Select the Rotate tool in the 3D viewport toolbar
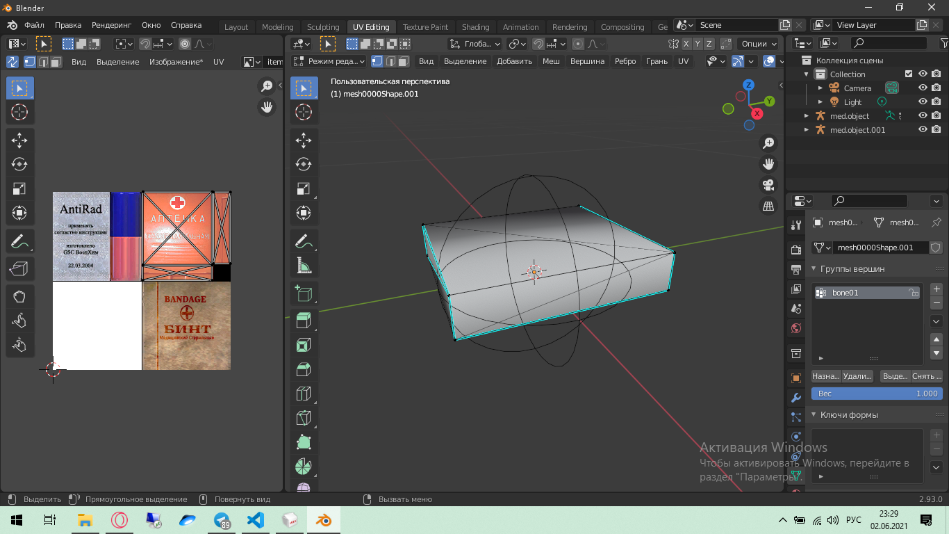The height and width of the screenshot is (534, 949). tap(304, 164)
